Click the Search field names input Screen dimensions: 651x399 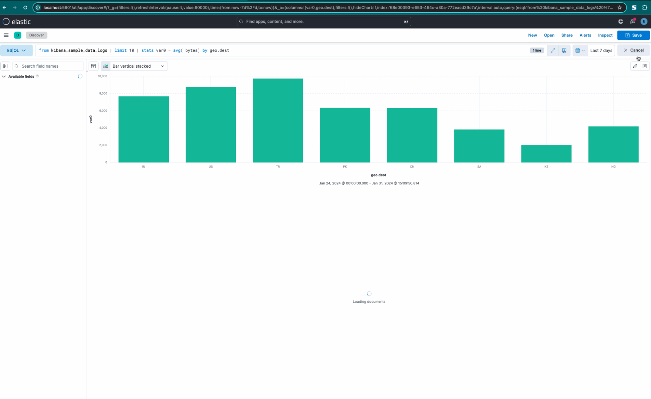click(49, 66)
